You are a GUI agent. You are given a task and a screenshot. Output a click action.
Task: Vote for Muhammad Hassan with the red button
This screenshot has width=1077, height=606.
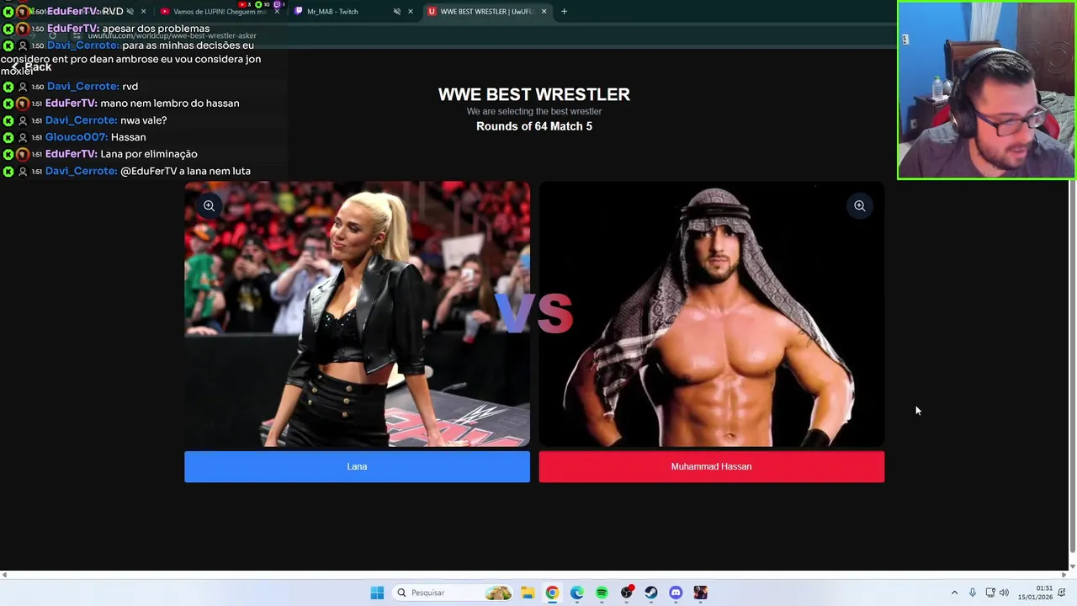point(711,466)
